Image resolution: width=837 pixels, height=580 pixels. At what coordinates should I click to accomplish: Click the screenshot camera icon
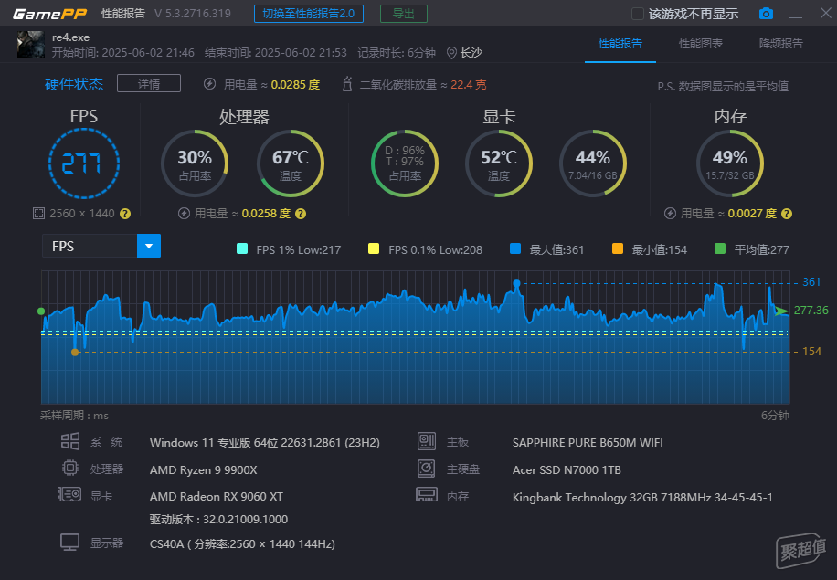(766, 14)
